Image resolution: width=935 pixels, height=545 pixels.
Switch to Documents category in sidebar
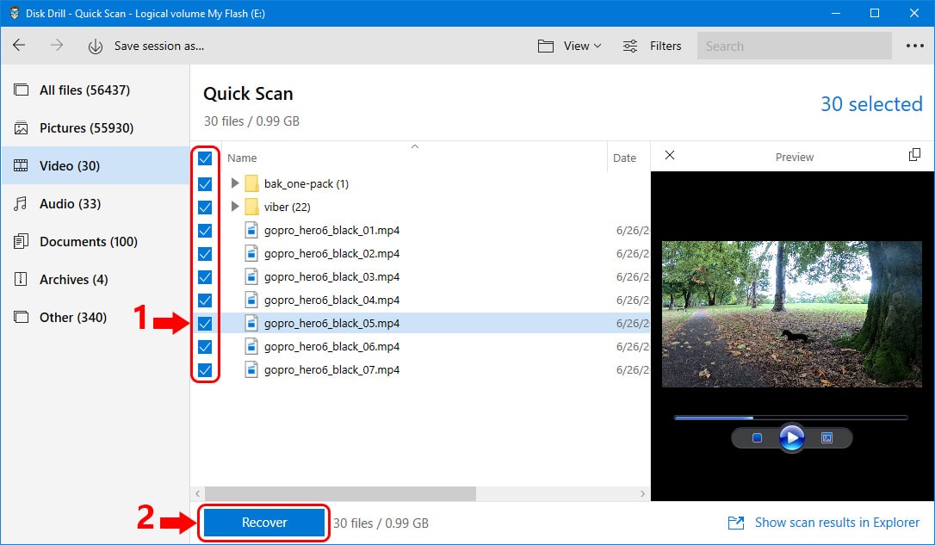click(x=88, y=242)
